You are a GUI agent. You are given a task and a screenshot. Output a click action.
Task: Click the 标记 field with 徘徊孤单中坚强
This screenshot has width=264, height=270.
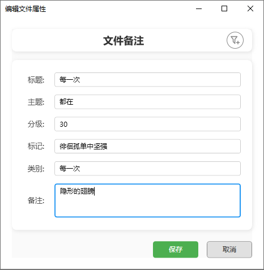pos(147,146)
